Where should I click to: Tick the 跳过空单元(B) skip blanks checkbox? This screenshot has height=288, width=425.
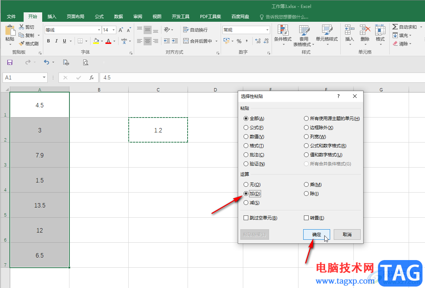pyautogui.click(x=246, y=218)
